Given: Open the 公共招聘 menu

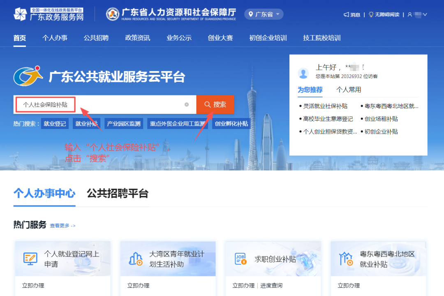Looking at the screenshot, I should 96,38.
